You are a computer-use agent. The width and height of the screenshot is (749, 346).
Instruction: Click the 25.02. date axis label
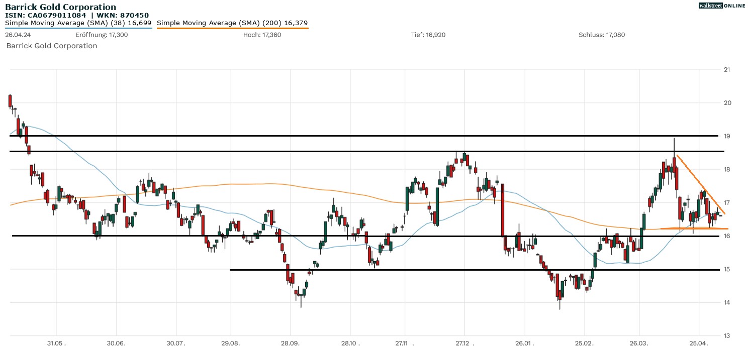584,342
